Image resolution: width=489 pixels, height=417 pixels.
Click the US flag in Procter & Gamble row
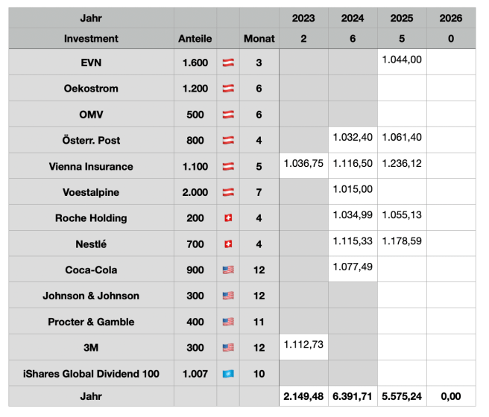(x=228, y=322)
